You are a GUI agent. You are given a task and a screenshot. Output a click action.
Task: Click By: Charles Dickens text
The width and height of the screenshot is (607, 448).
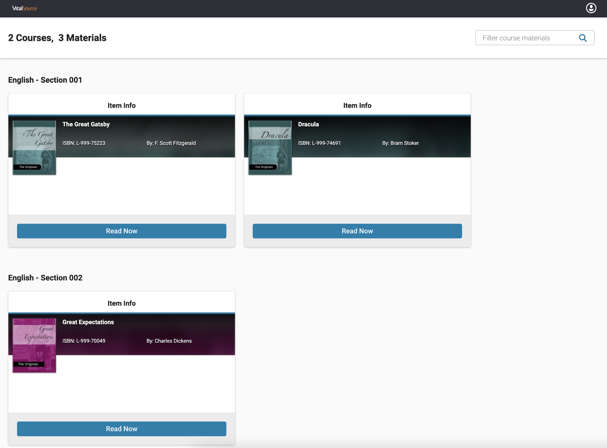169,341
